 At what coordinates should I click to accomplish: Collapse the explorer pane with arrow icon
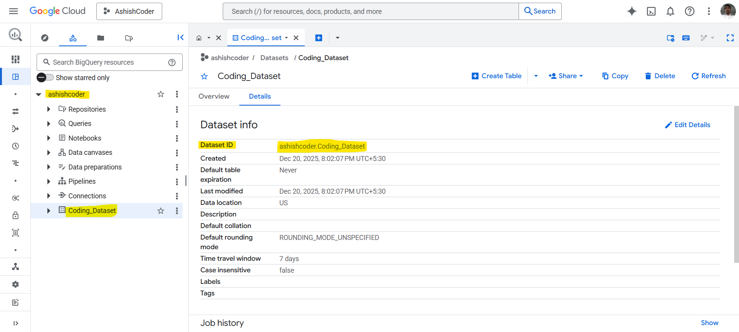tap(180, 37)
